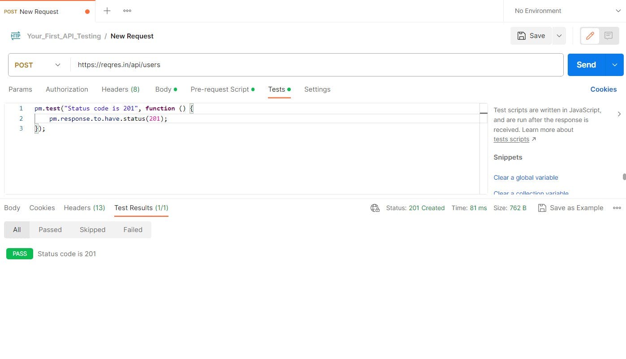Open the response Body tab
The height and width of the screenshot is (359, 626).
click(12, 208)
